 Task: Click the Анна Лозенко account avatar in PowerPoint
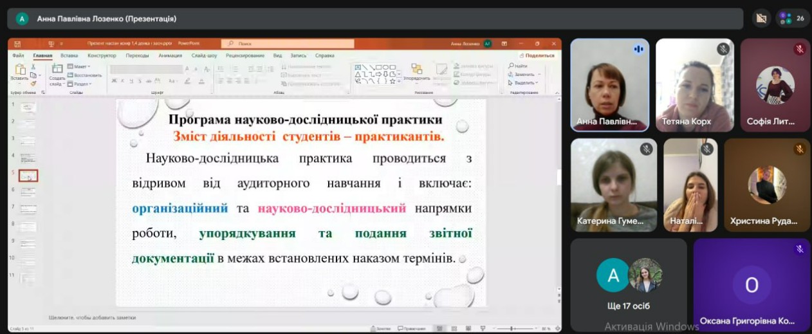(x=488, y=44)
